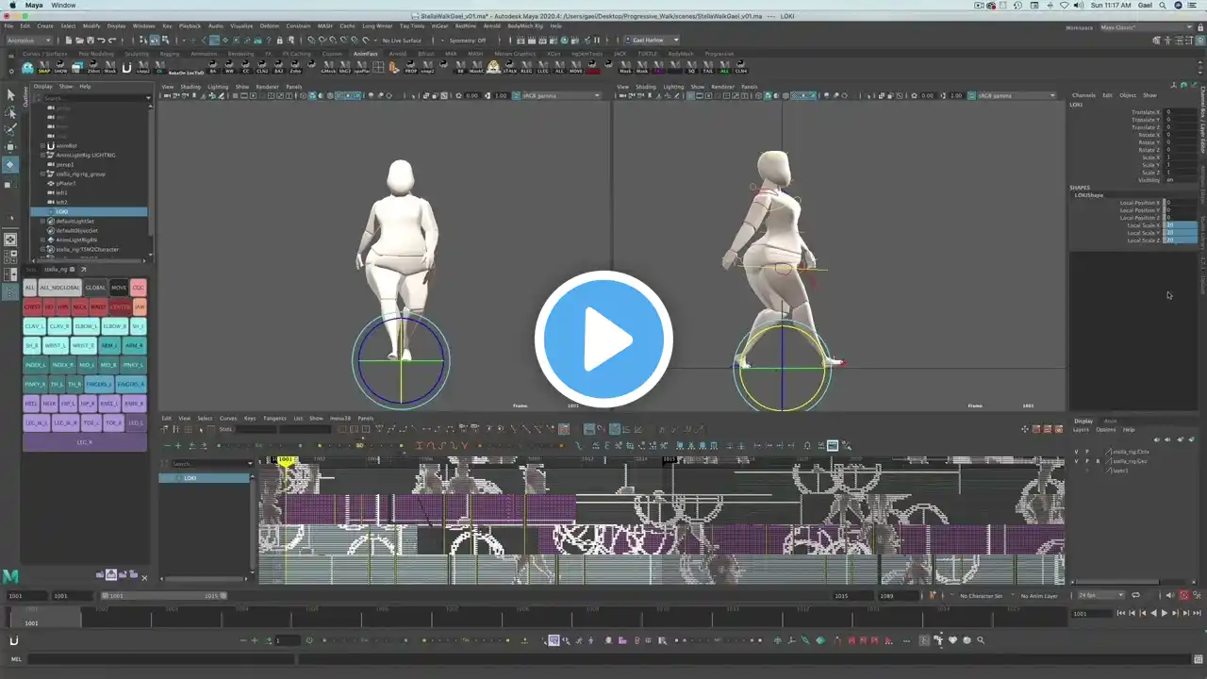Open the Deform menu
1207x679 pixels.
269,26
